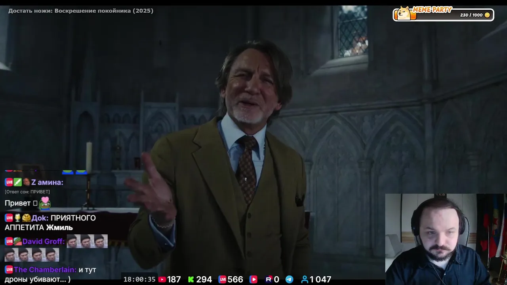507x285 pixels.
Task: Click the LIVE icon beside 566 in status bar
Action: (222, 279)
